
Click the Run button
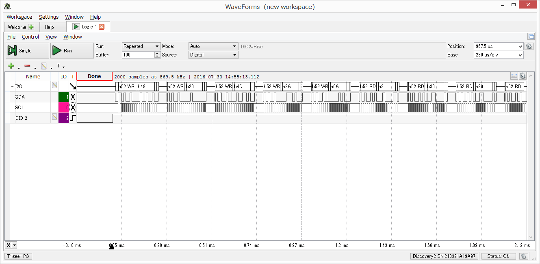(72, 51)
